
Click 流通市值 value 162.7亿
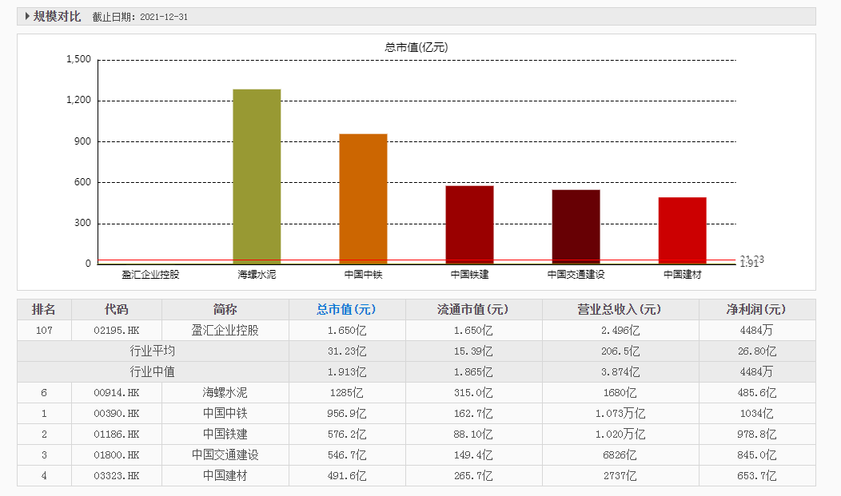click(473, 414)
